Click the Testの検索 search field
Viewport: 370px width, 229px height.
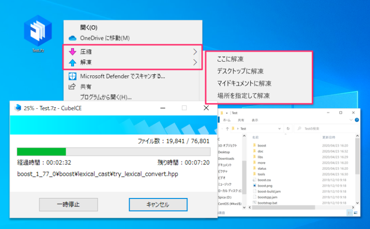327,129
